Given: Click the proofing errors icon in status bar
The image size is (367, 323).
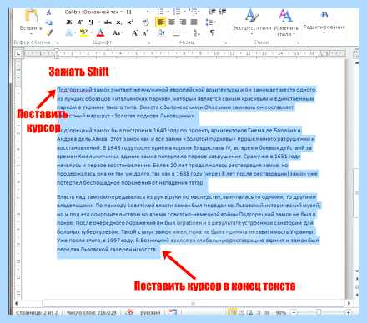Looking at the screenshot, I should point(129,312).
